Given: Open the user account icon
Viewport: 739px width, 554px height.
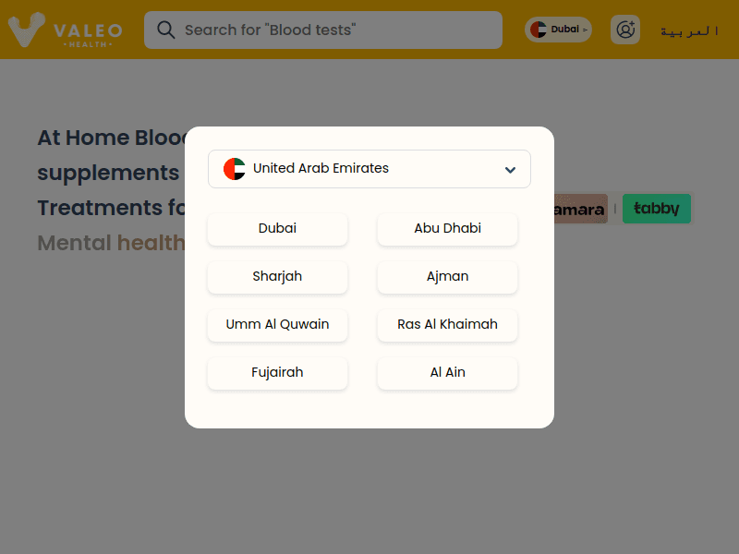Looking at the screenshot, I should [x=625, y=30].
